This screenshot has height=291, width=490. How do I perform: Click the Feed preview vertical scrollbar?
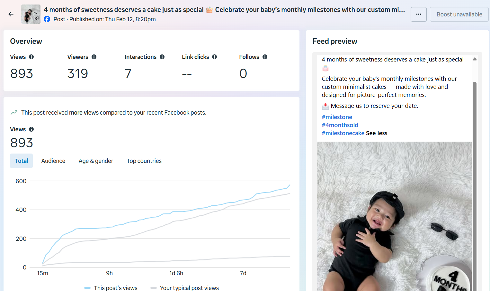pyautogui.click(x=475, y=186)
